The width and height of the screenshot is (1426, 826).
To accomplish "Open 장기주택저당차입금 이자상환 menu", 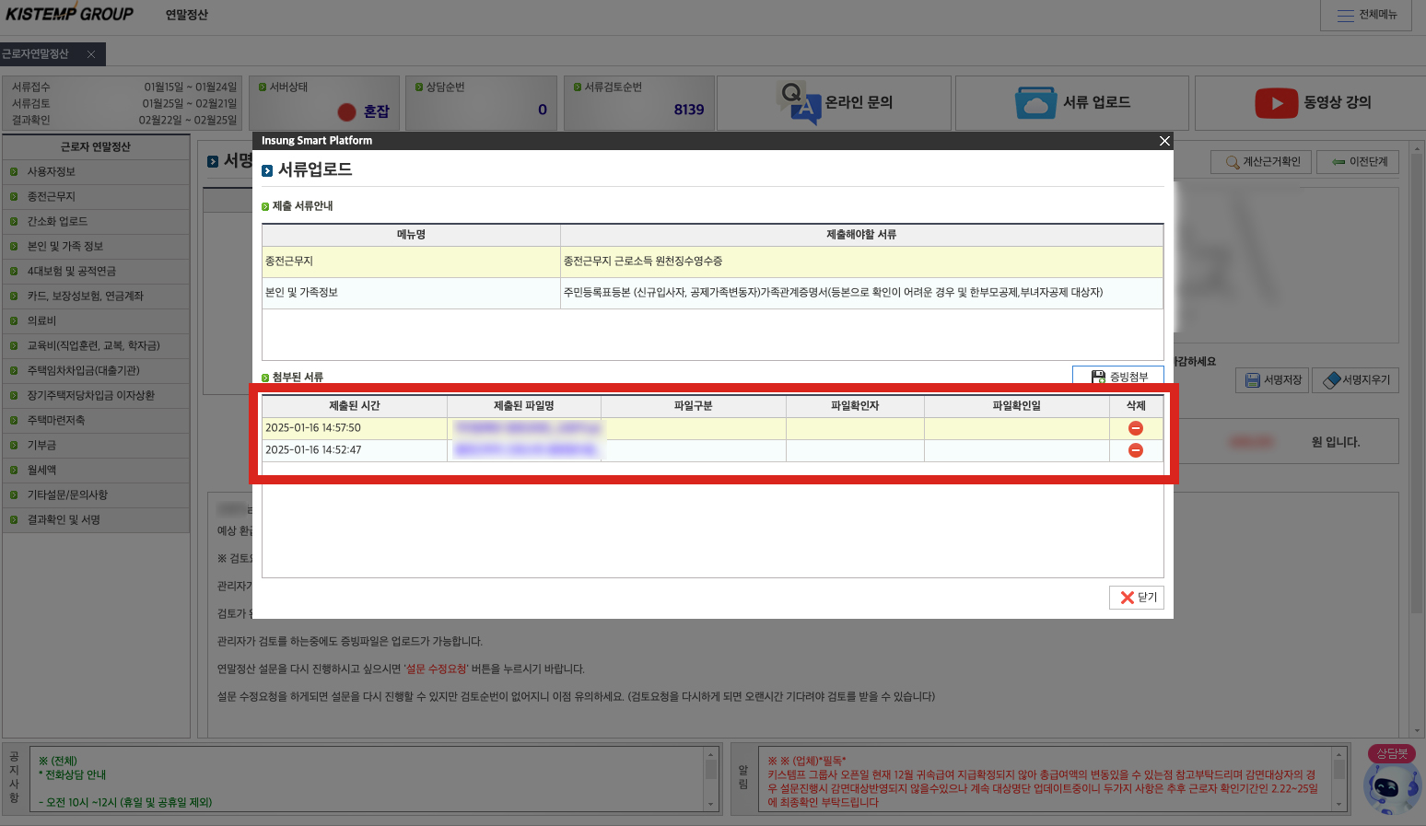I will click(x=96, y=396).
